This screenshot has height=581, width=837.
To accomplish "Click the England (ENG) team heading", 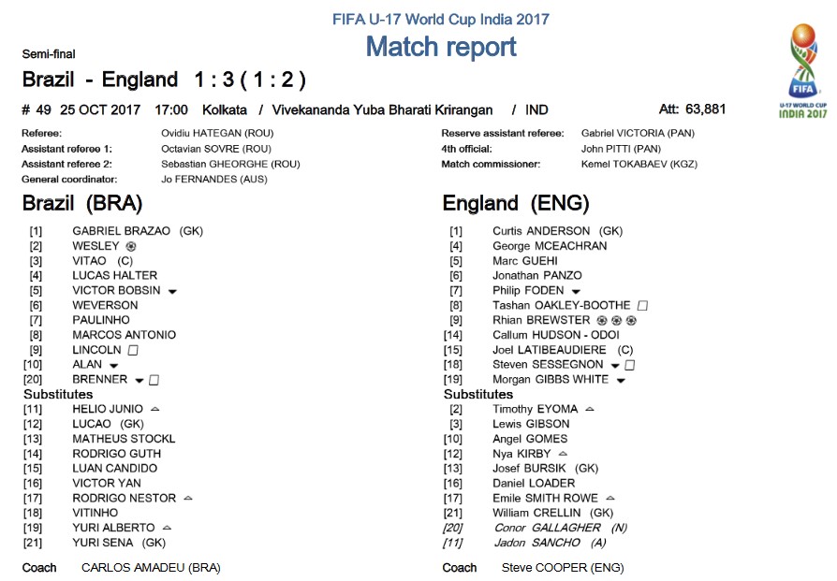I will [516, 203].
